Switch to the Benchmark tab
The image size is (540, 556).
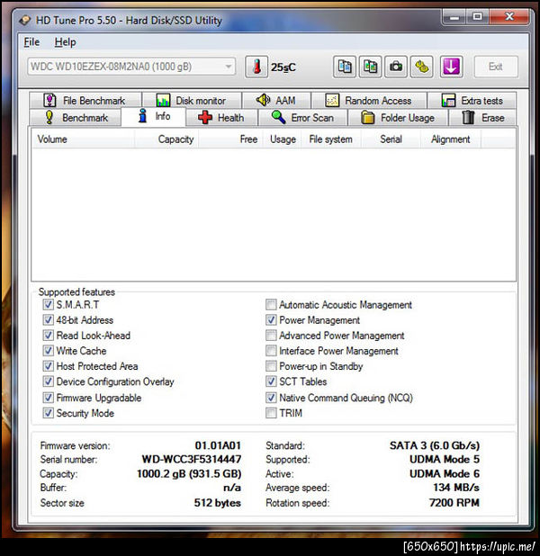click(76, 117)
